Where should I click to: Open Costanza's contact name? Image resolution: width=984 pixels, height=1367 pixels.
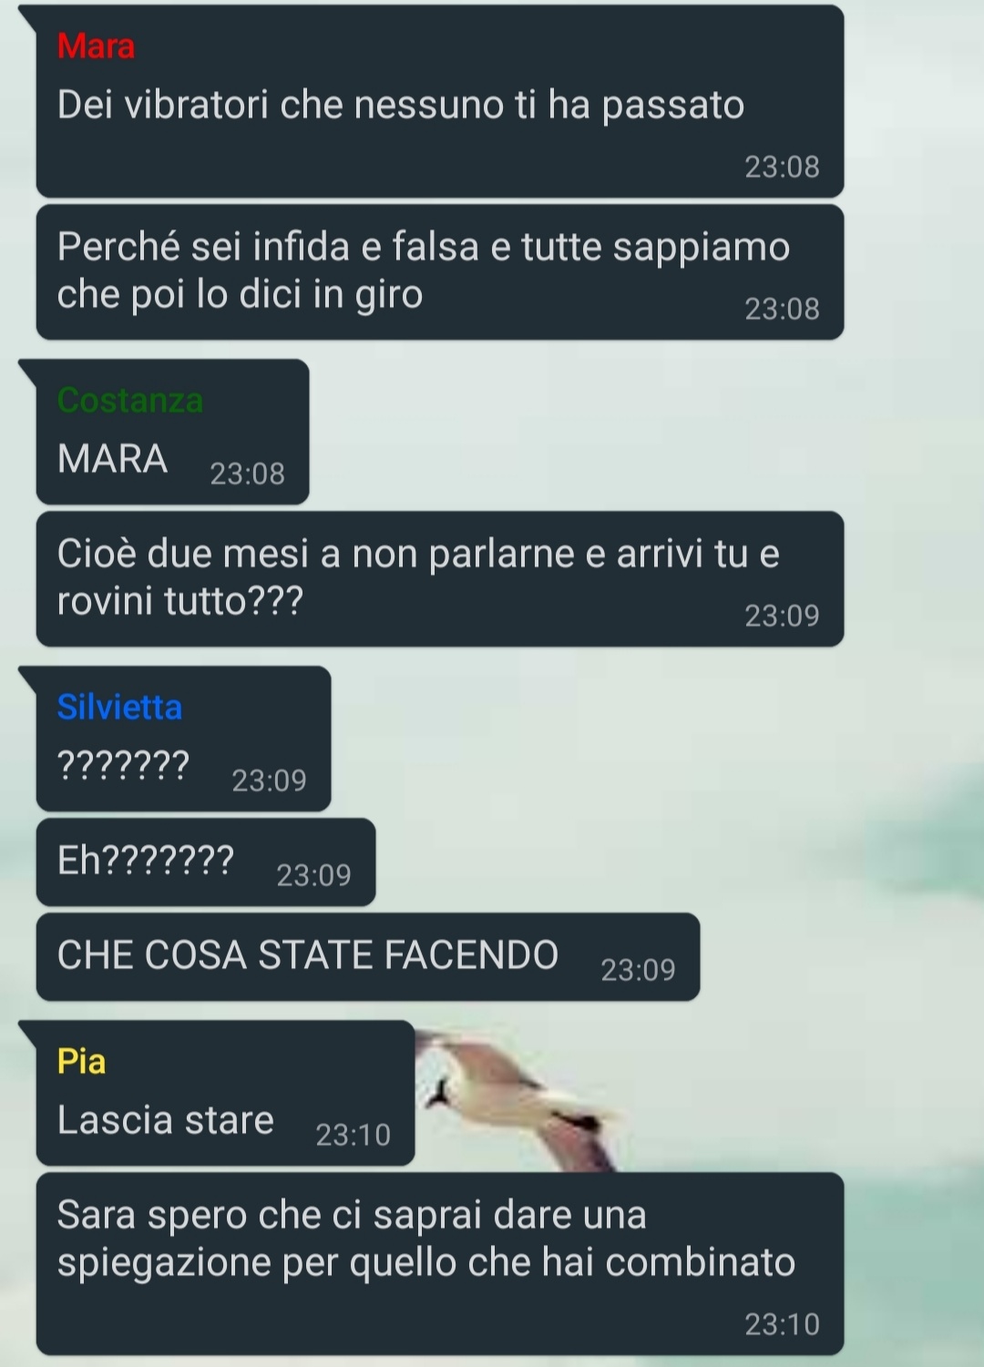pyautogui.click(x=130, y=400)
